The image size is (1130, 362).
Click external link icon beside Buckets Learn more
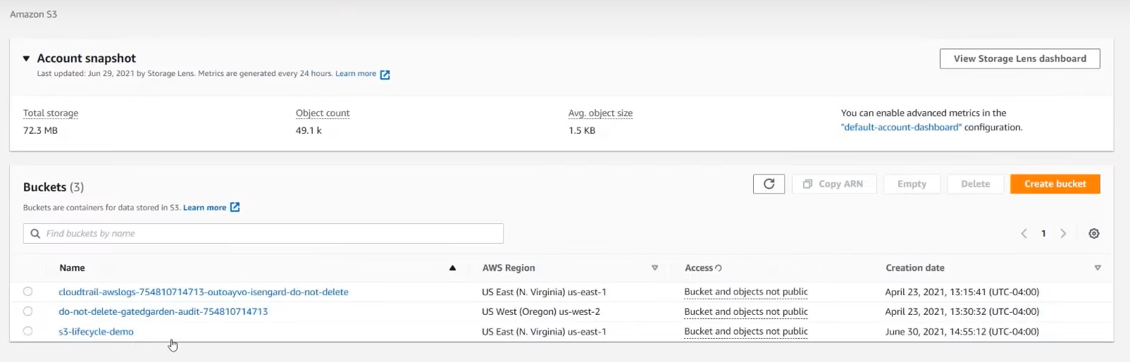tap(235, 207)
